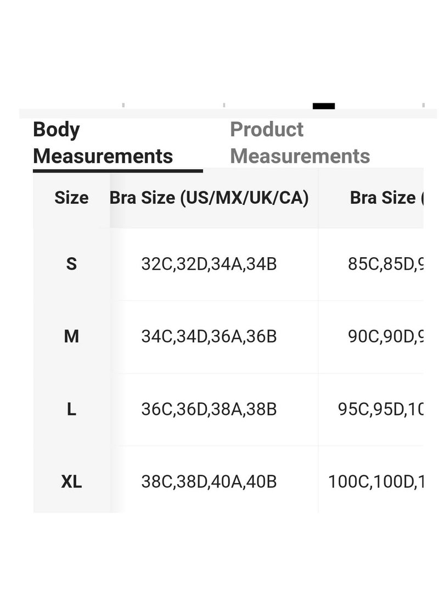Click the partially visible second Bra Size header

[x=387, y=198]
